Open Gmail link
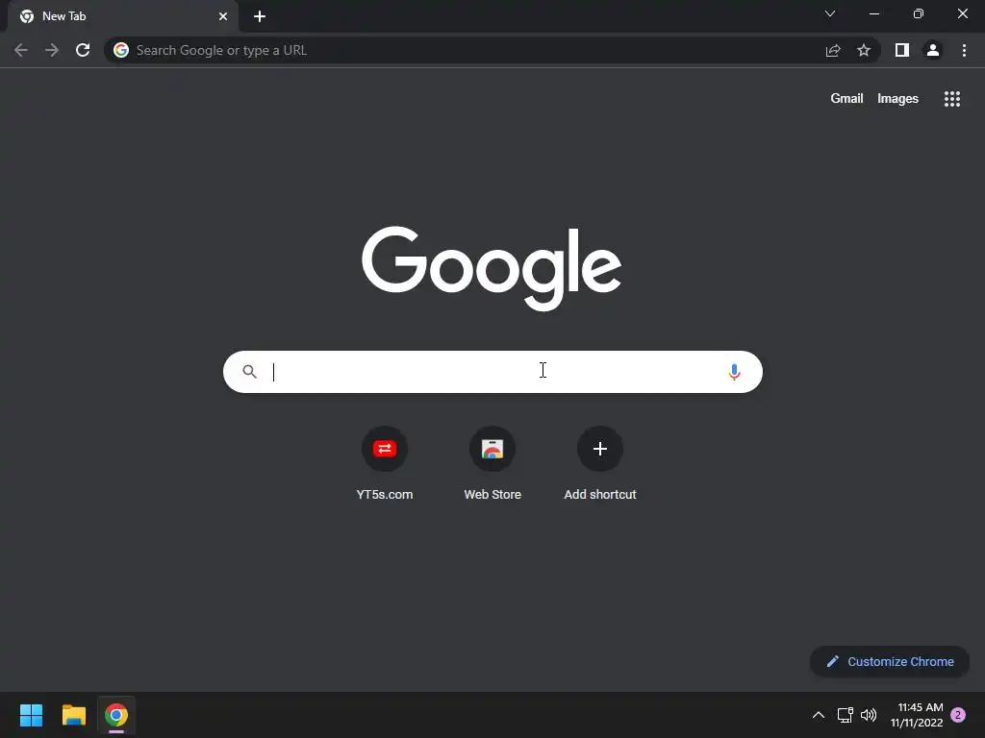The height and width of the screenshot is (738, 985). (x=846, y=99)
